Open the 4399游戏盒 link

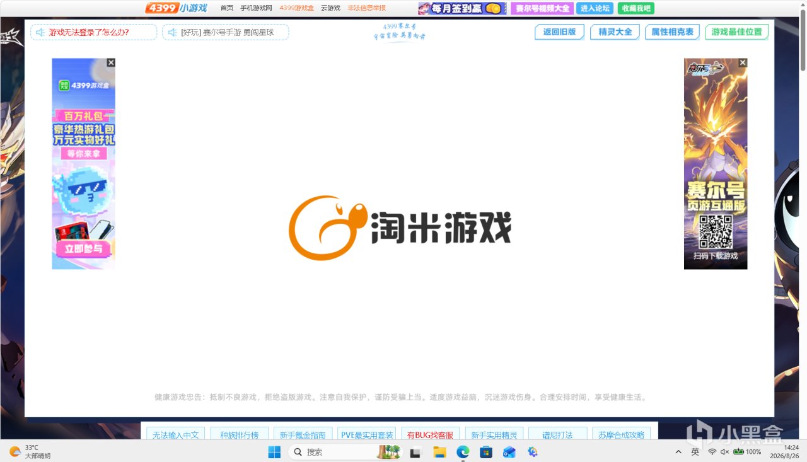(297, 8)
